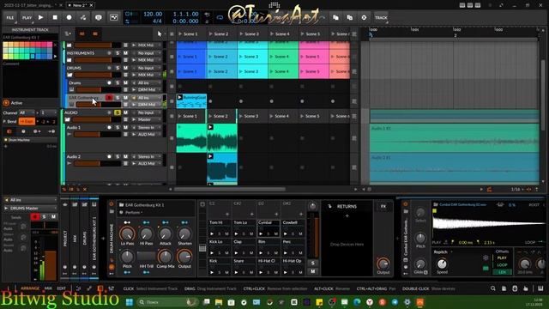Solo the INSTRUMENTS group track

[x=118, y=53]
